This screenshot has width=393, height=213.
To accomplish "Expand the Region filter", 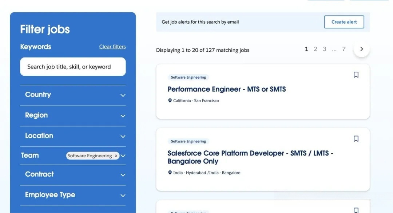I will 73,116.
